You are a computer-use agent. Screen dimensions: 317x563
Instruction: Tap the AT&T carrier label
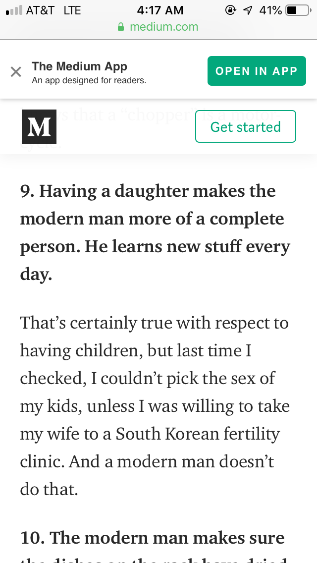tap(40, 10)
